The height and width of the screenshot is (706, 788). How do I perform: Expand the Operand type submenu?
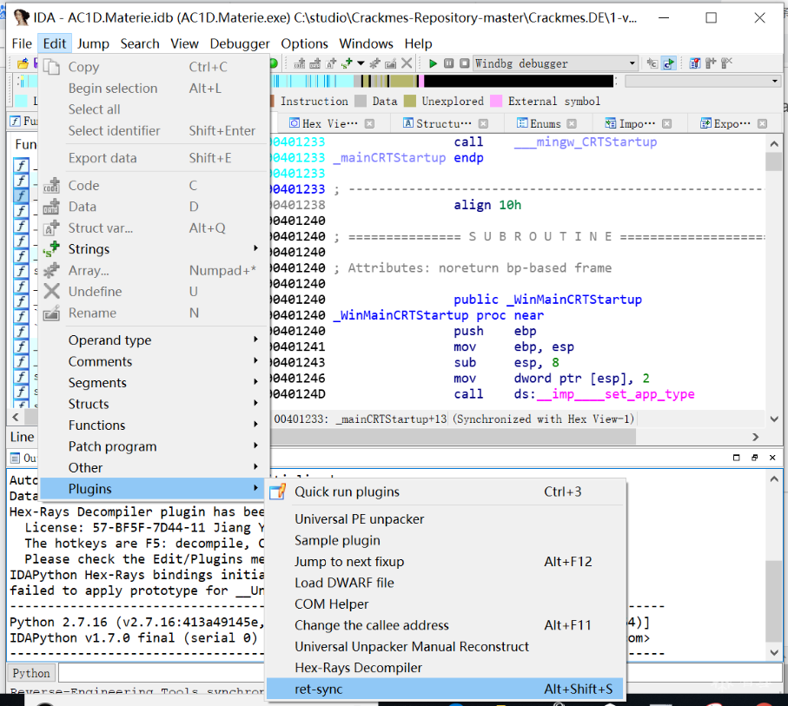point(153,340)
